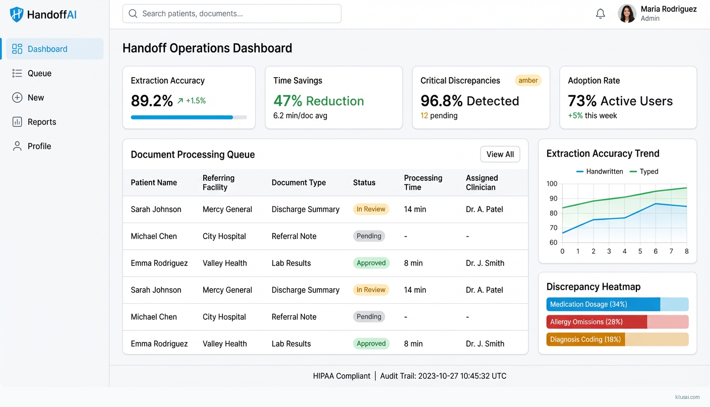Image resolution: width=710 pixels, height=407 pixels.
Task: Click the Extraction Accuracy progress bar
Action: pyautogui.click(x=189, y=117)
